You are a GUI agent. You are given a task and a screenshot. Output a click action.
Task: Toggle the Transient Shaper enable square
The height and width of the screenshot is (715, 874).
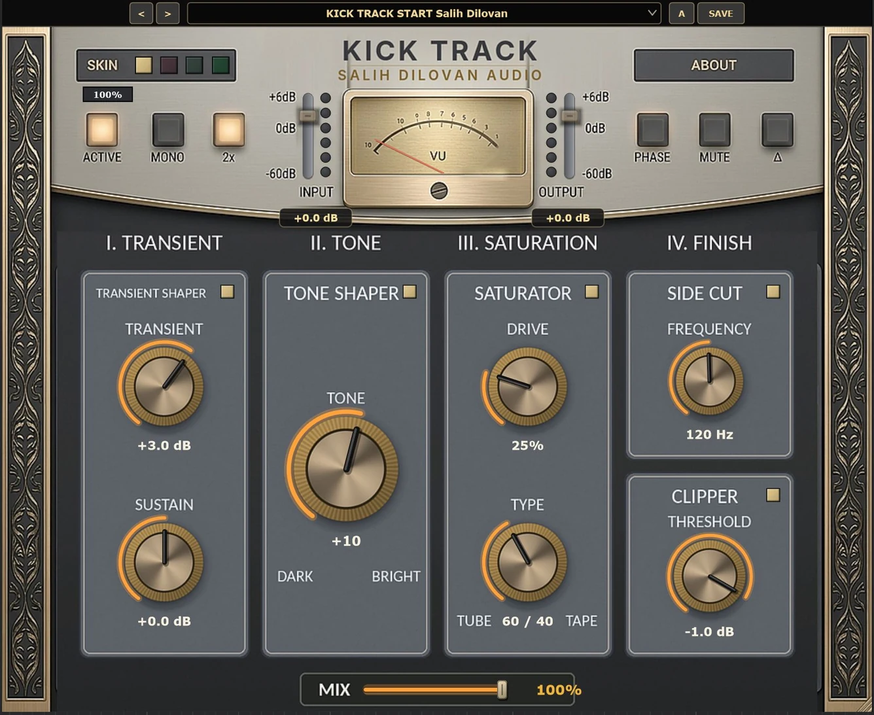pos(227,292)
